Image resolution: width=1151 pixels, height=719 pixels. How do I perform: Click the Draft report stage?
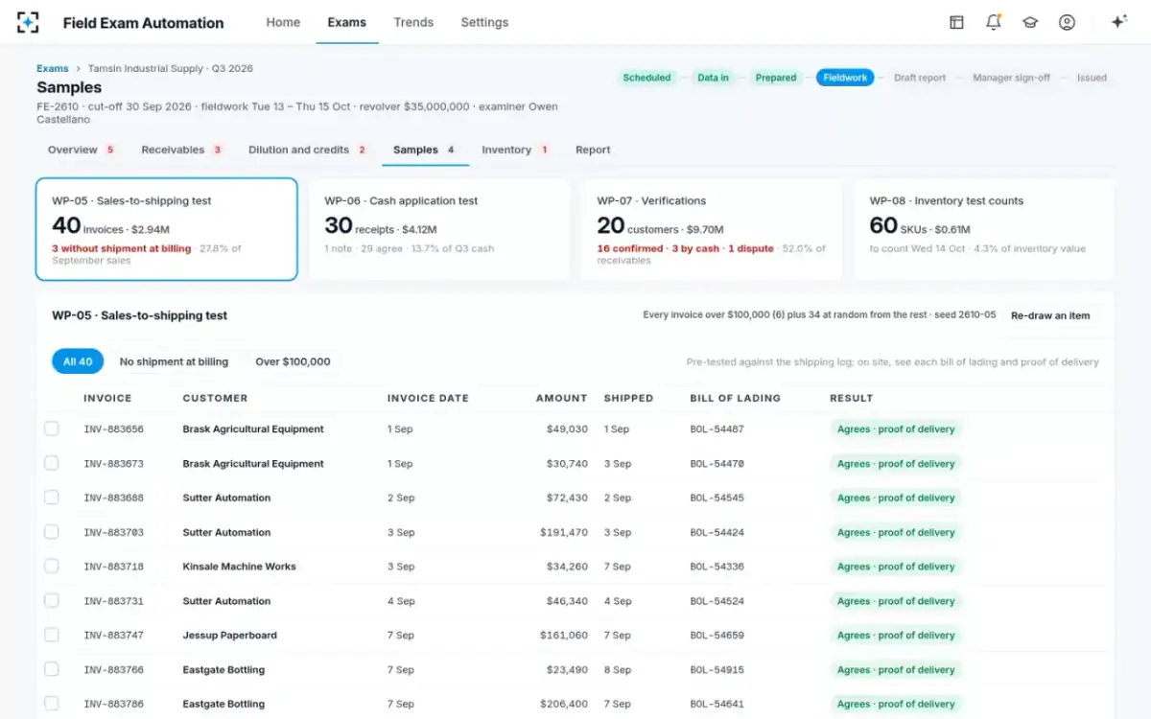pyautogui.click(x=920, y=78)
